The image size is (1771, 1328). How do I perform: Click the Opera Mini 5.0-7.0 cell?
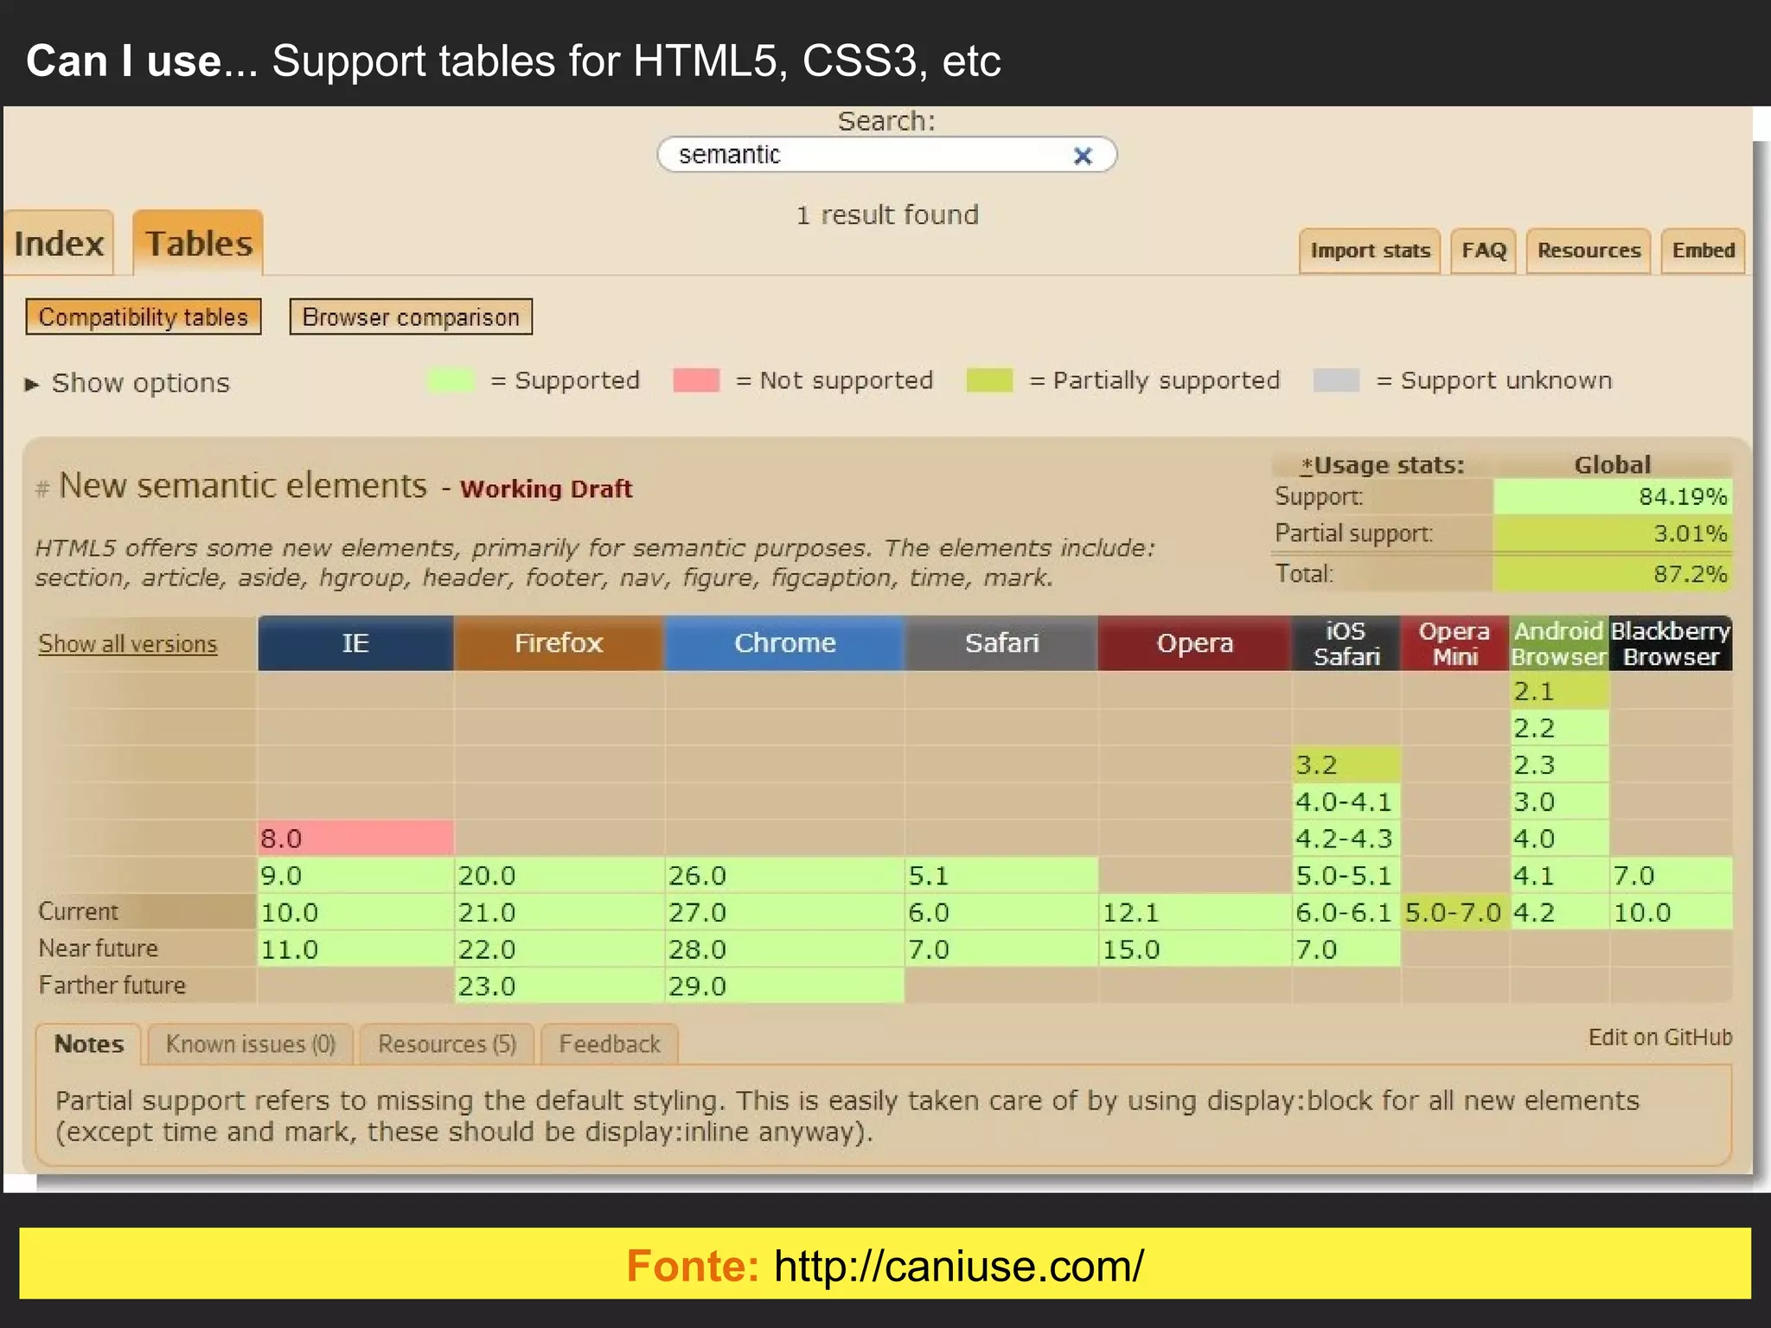[1455, 912]
